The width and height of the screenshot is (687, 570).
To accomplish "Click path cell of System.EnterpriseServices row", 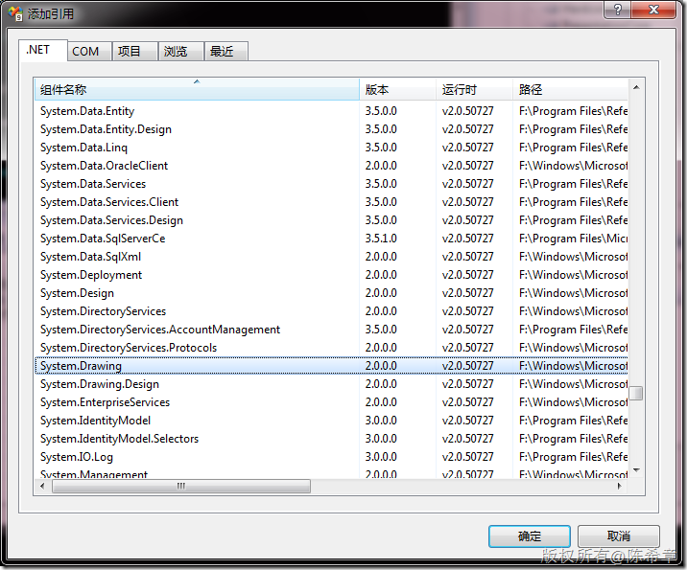I will point(573,402).
